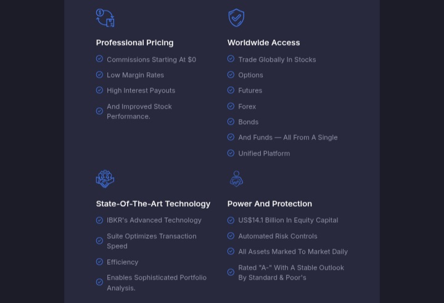Click the handshake team Technology icon
The height and width of the screenshot is (303, 444).
105,179
